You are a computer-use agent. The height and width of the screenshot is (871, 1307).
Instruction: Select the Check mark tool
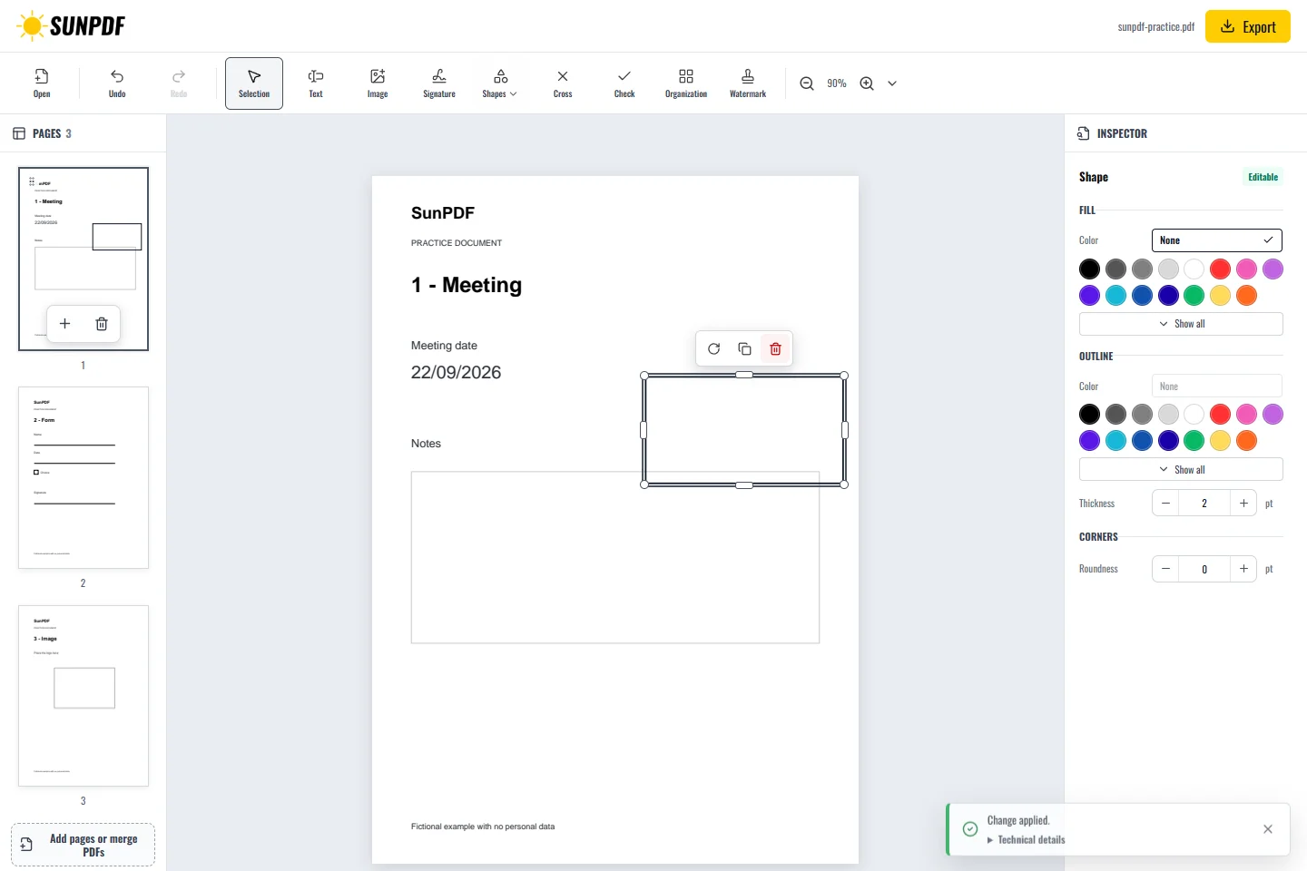point(624,83)
